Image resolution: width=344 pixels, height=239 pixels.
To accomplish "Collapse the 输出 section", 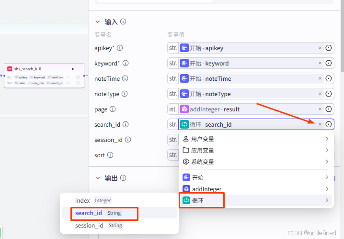I will click(98, 178).
